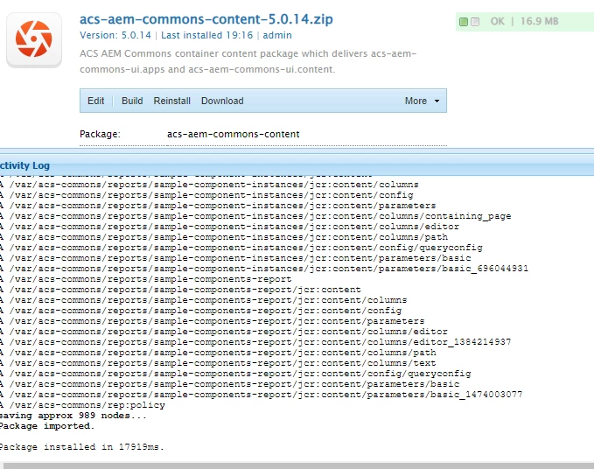Click the horizontal scrollbar at bottom
This screenshot has width=594, height=469.
[298, 465]
